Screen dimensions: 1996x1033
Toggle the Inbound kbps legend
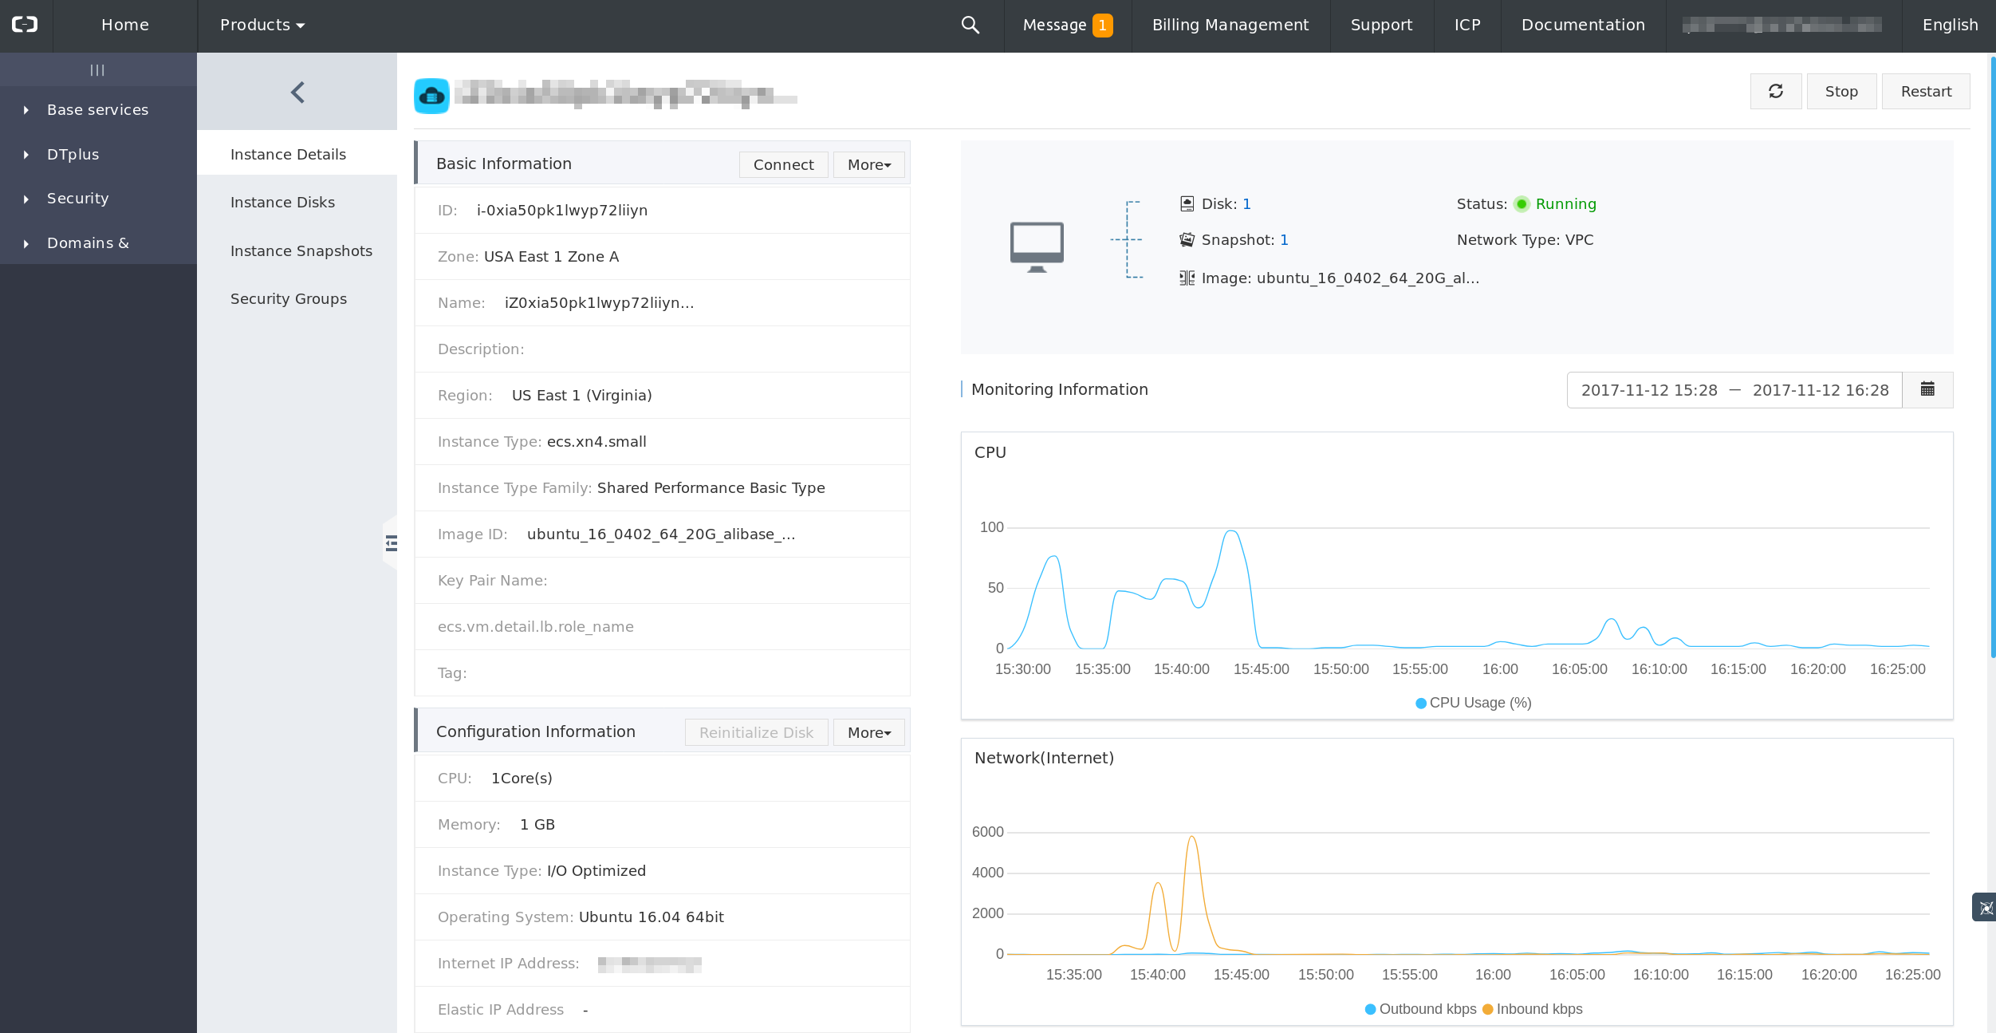1532,1008
